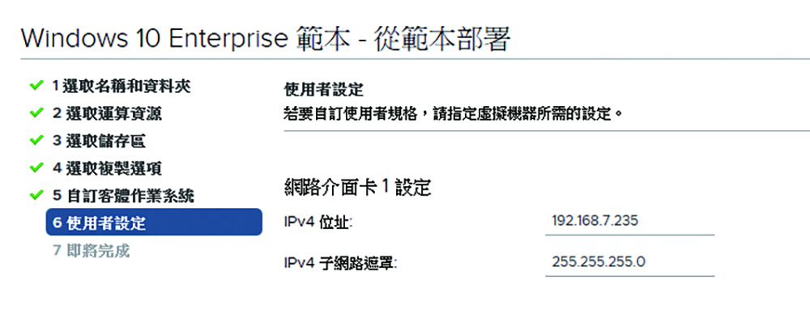Click the green checkmark beside 選取複製選項
The height and width of the screenshot is (318, 810).
click(x=36, y=167)
